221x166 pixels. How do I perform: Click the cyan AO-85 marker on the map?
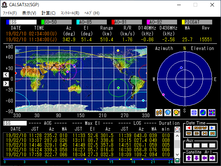[x=143, y=100]
